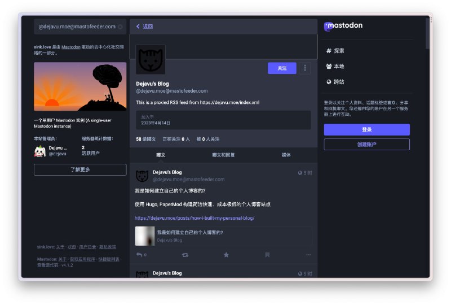Click the sunset server banner image
This screenshot has width=451, height=305.
[x=80, y=86]
